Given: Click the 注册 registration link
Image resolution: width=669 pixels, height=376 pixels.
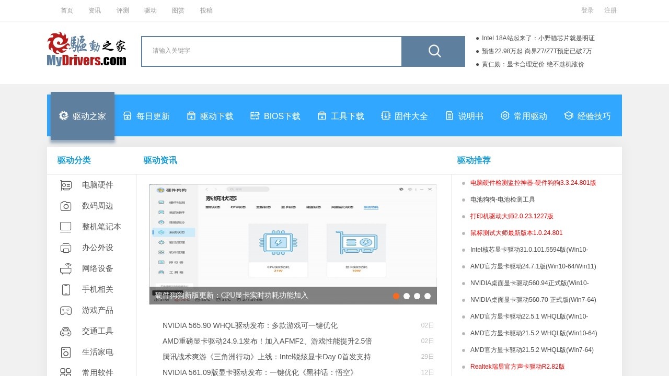Looking at the screenshot, I should [610, 10].
